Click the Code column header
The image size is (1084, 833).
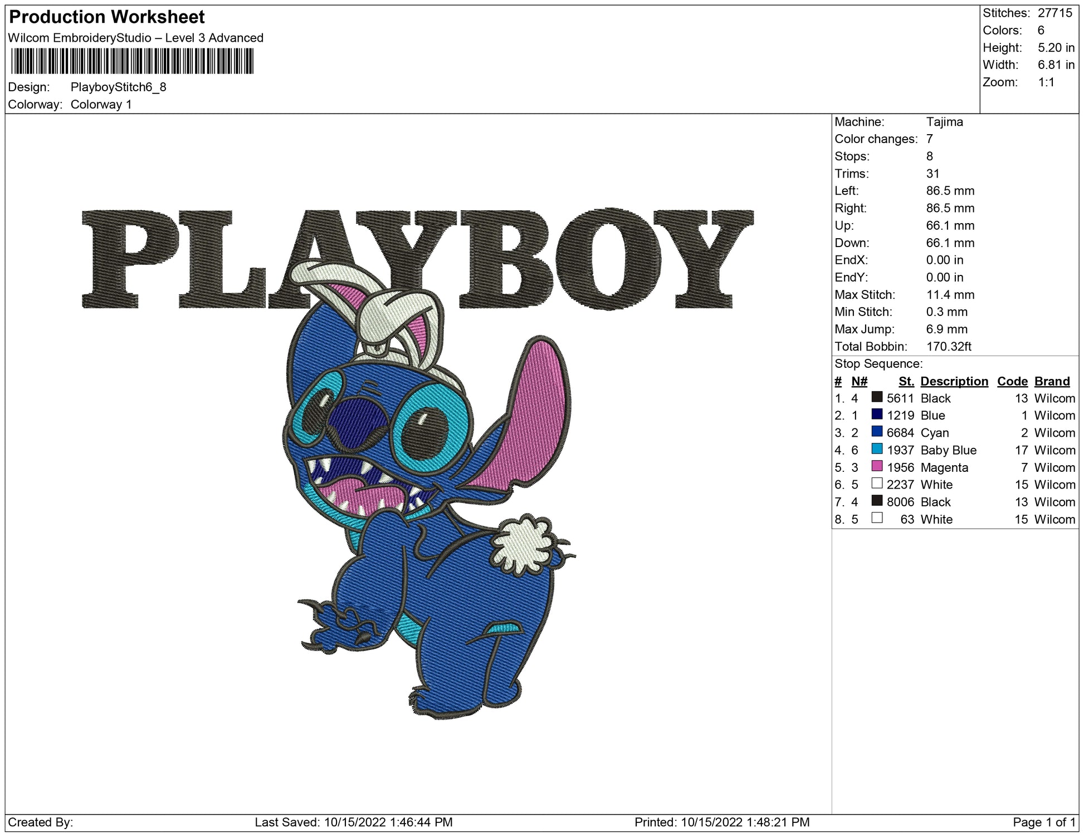click(1012, 381)
